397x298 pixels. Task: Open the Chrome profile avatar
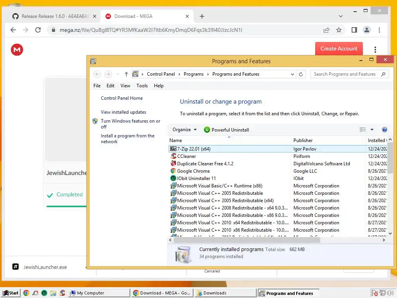click(x=367, y=30)
